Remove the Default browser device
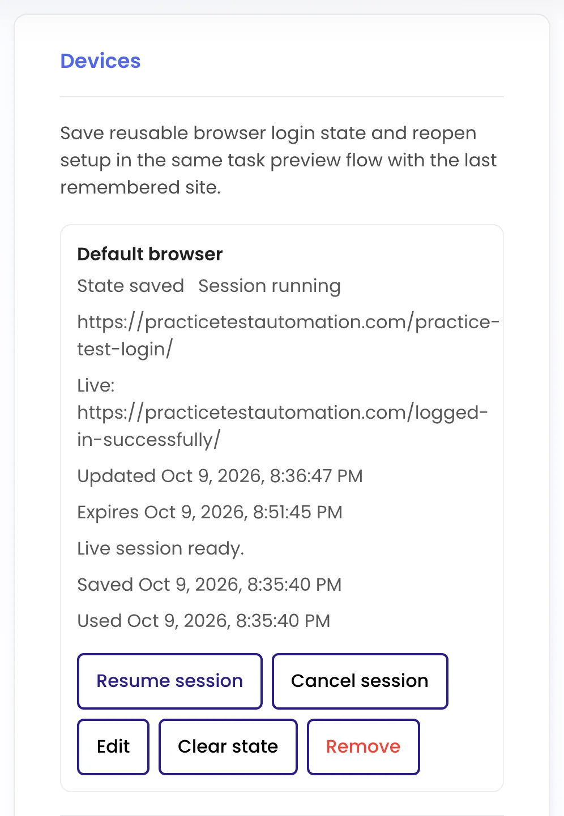Viewport: 564px width, 816px height. tap(364, 746)
